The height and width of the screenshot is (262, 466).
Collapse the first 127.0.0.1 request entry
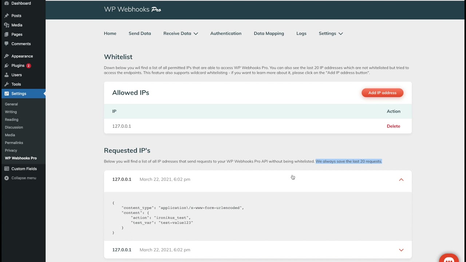[x=401, y=179]
